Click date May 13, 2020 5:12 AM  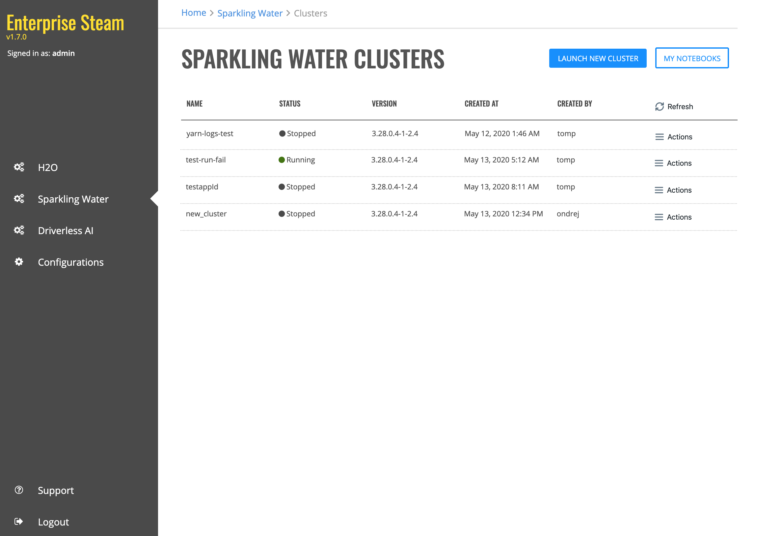point(501,160)
